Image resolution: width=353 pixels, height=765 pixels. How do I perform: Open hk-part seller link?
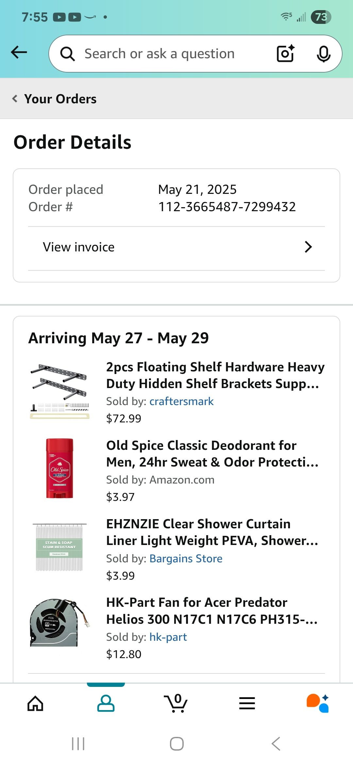click(x=168, y=637)
